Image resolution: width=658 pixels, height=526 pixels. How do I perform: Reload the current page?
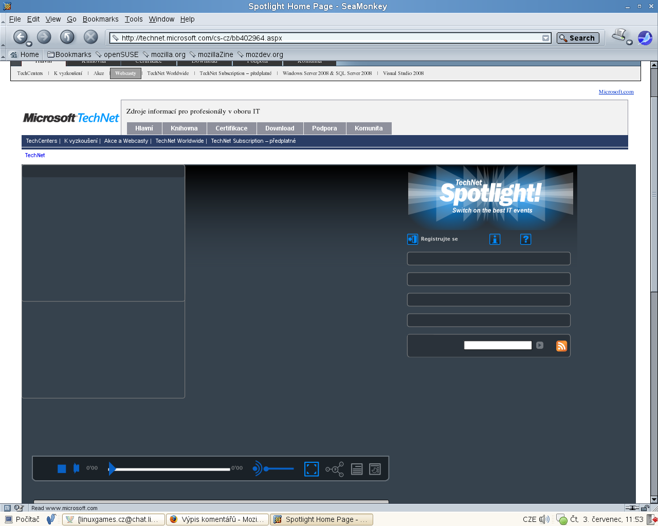[67, 36]
